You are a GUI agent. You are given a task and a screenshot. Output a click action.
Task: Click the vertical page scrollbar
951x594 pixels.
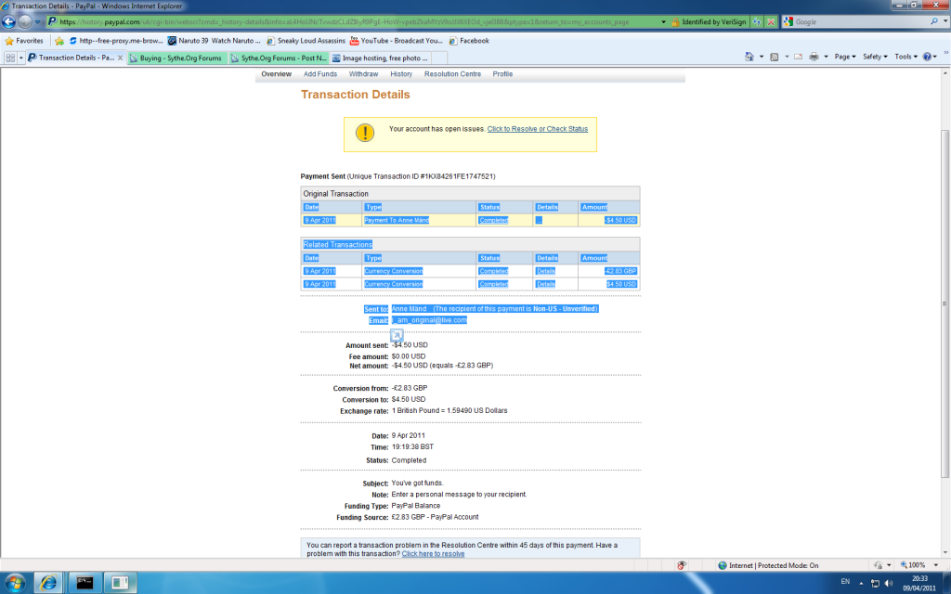944,303
